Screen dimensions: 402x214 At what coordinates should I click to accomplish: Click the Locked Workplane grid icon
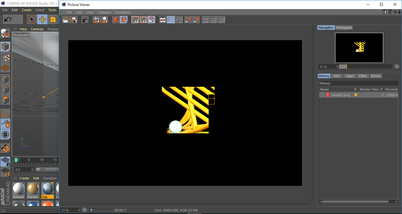5,161
